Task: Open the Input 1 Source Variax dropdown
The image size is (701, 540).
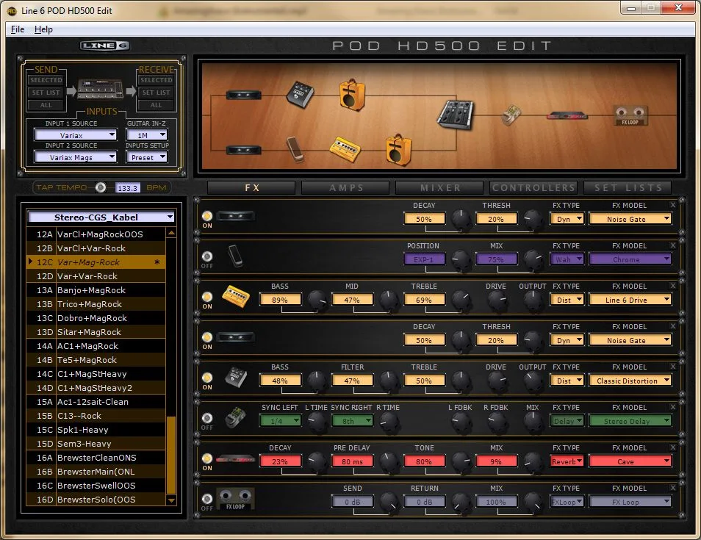Action: pos(75,135)
